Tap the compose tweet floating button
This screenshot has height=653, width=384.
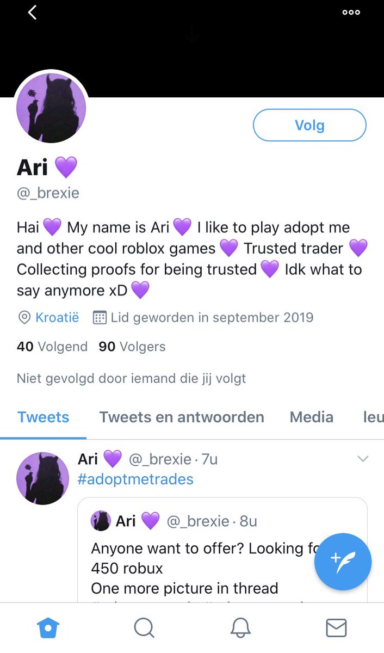(343, 562)
